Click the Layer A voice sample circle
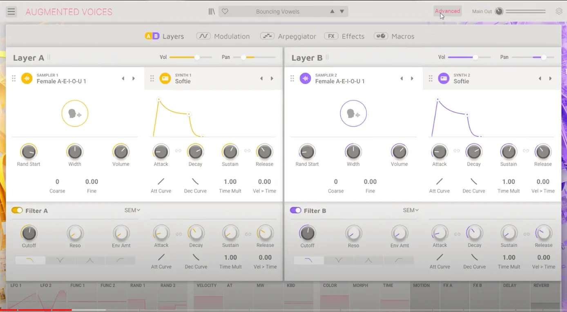 tap(75, 113)
